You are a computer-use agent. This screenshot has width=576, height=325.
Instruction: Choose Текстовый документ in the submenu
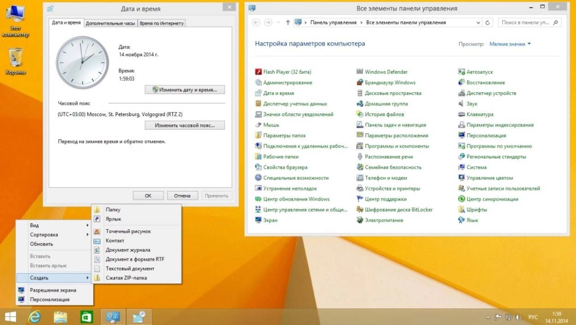pyautogui.click(x=136, y=268)
